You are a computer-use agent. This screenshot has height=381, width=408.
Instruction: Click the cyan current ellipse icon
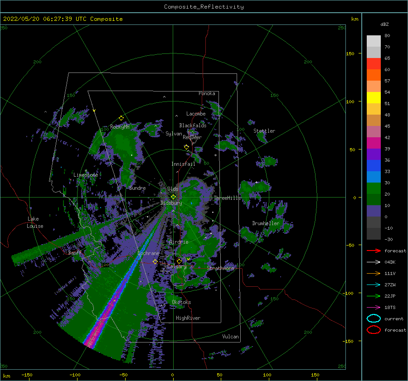[374, 318]
